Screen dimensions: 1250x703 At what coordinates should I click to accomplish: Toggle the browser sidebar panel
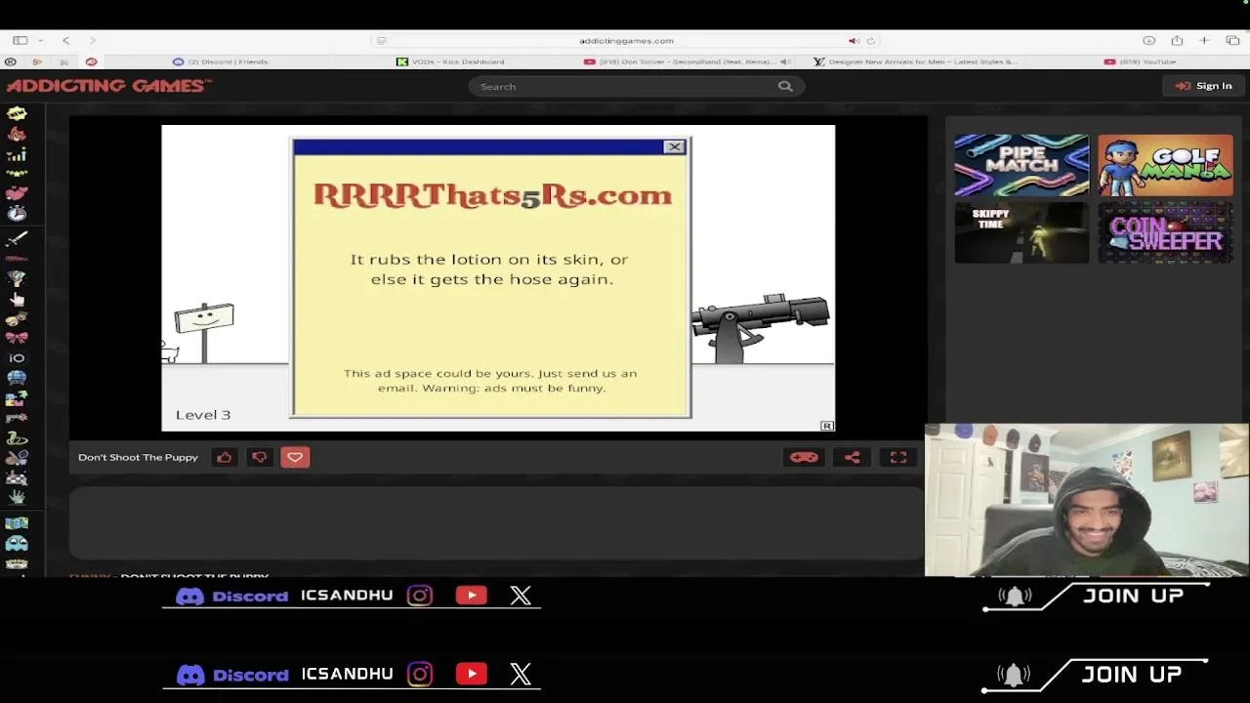(20, 41)
